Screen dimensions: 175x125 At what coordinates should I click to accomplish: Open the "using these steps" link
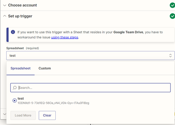point(64,37)
